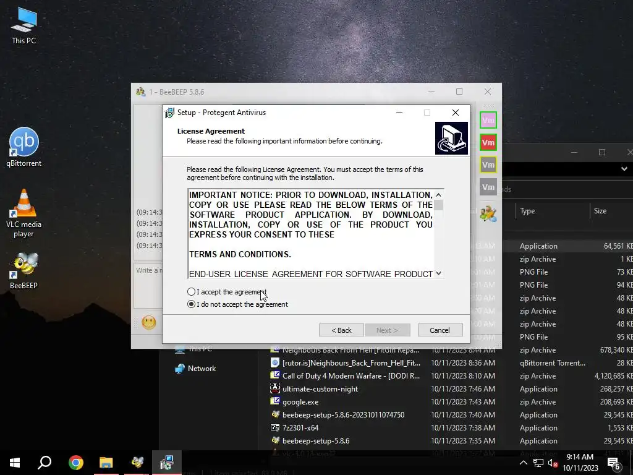Select the ultimate-custom-night file
The height and width of the screenshot is (475, 633).
pos(320,389)
